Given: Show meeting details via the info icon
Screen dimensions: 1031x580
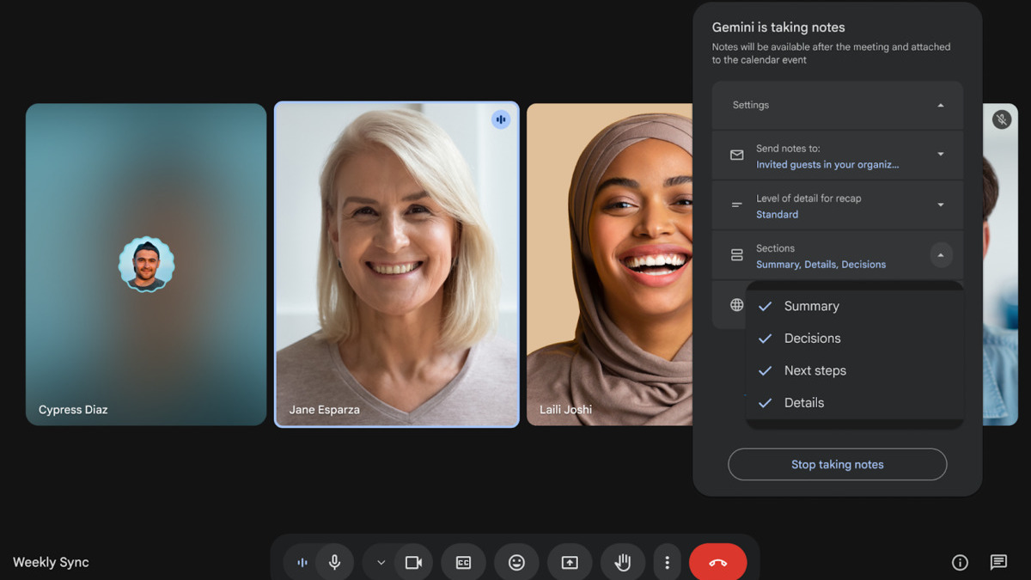Looking at the screenshot, I should point(960,562).
